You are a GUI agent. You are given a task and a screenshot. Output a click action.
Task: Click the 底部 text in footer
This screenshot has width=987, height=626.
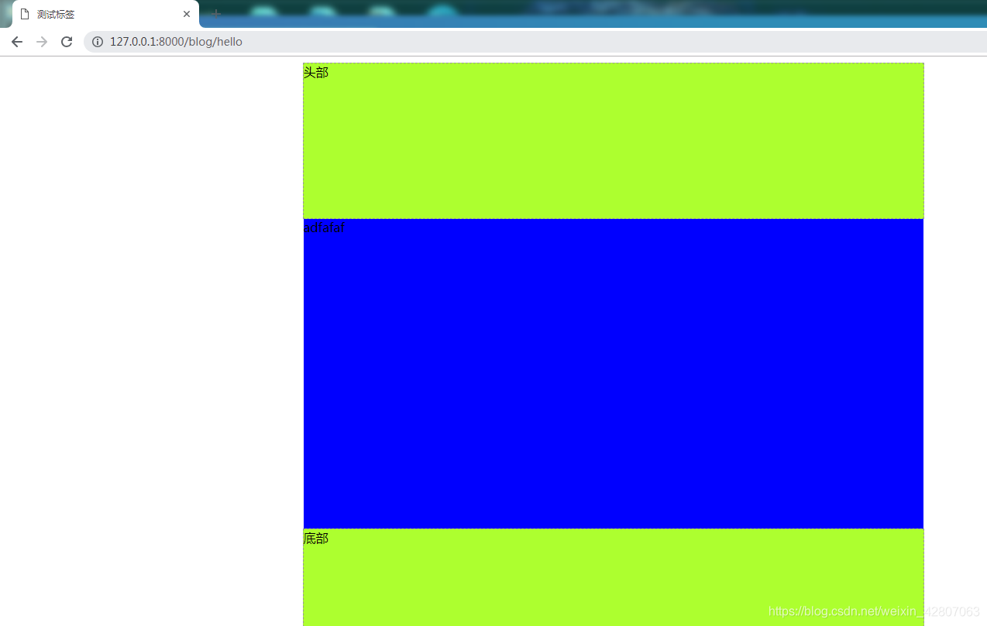316,539
